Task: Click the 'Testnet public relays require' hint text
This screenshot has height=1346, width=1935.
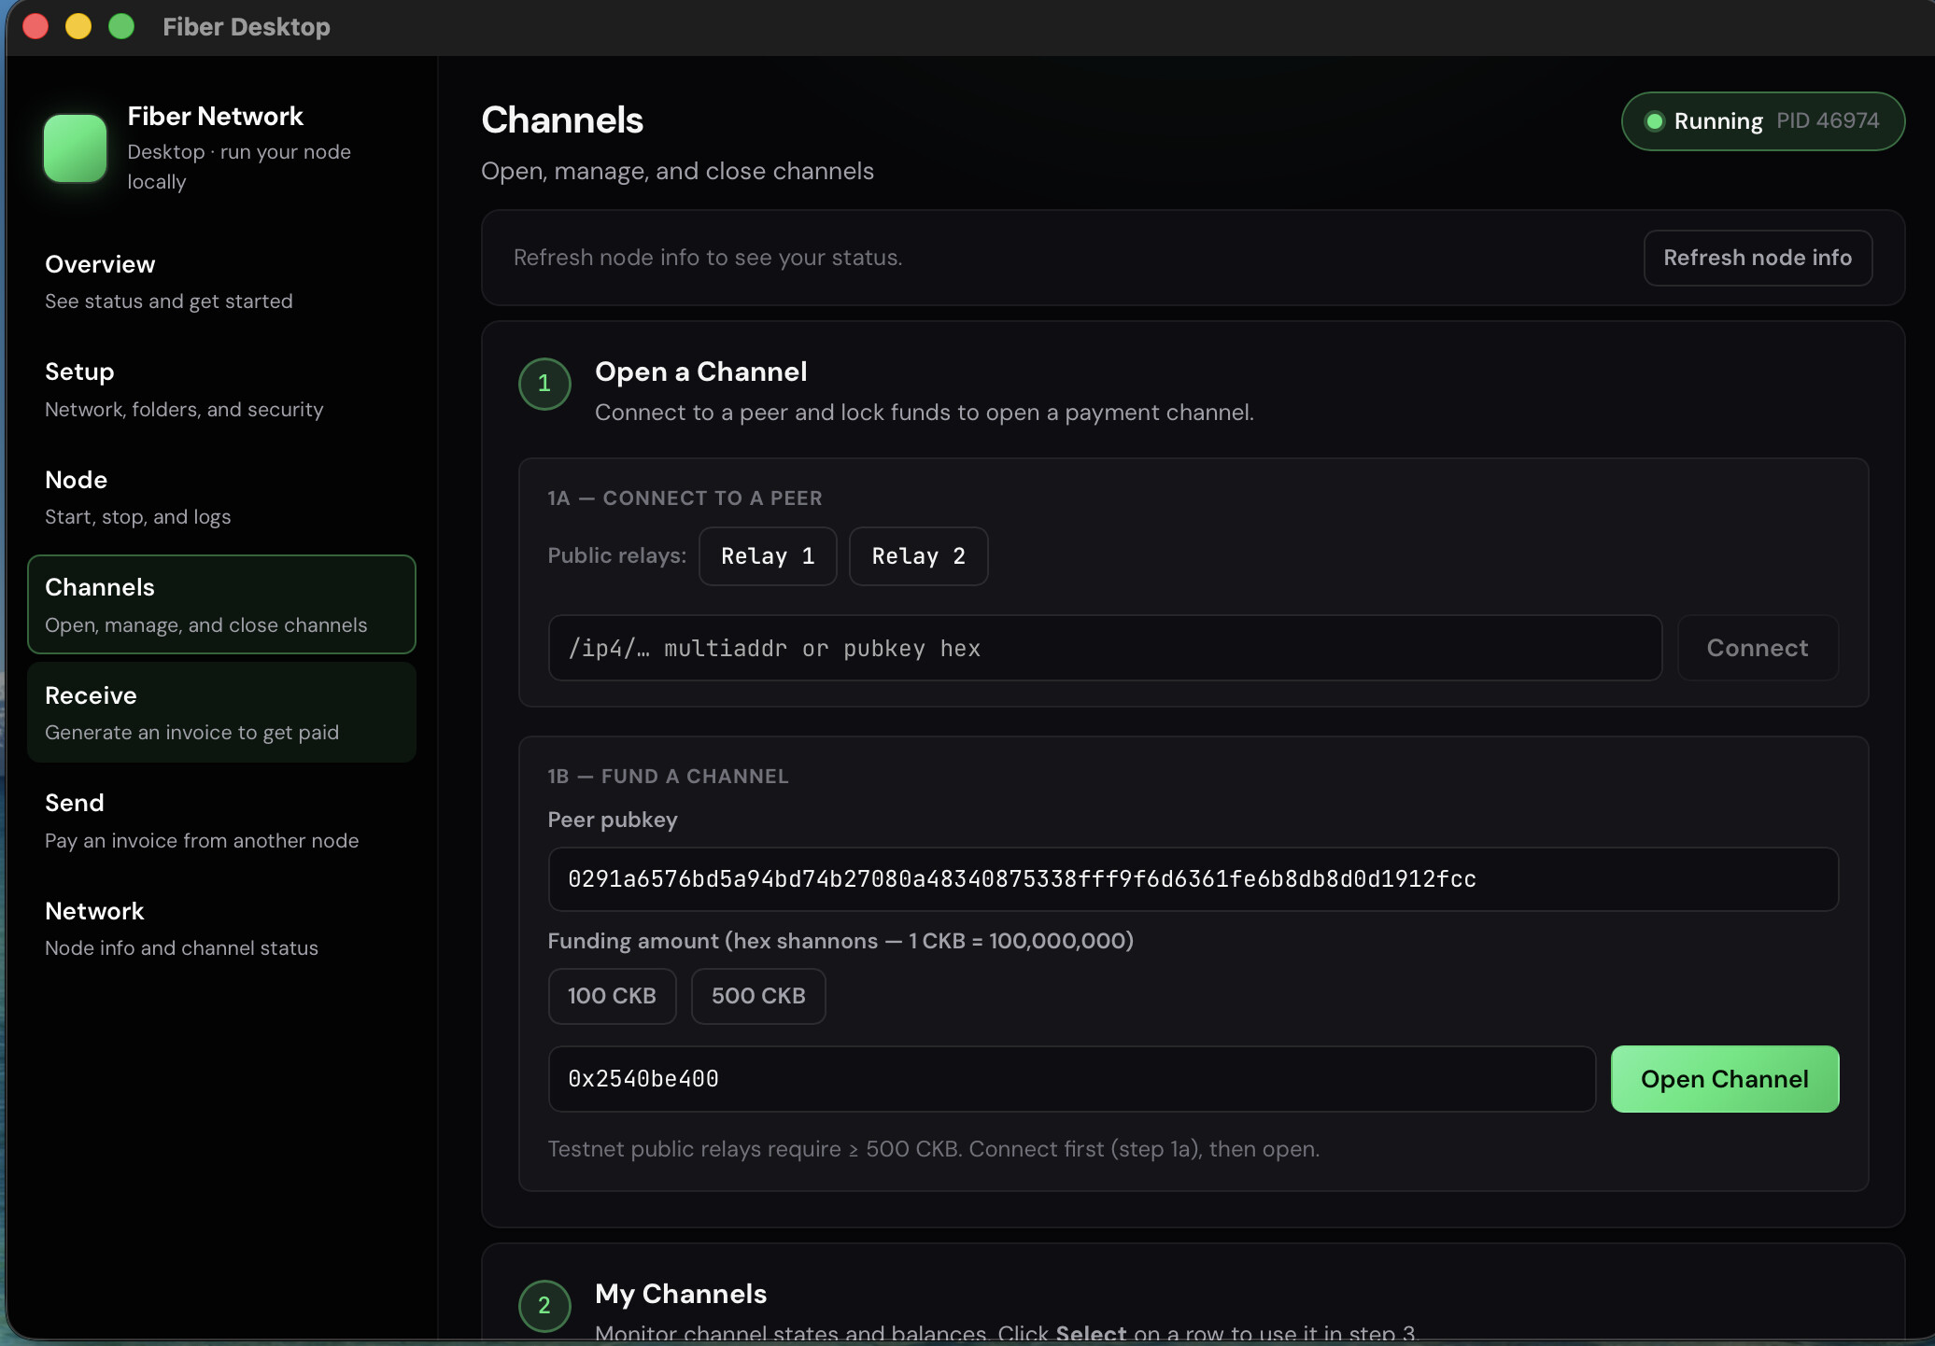Action: pos(934,1149)
